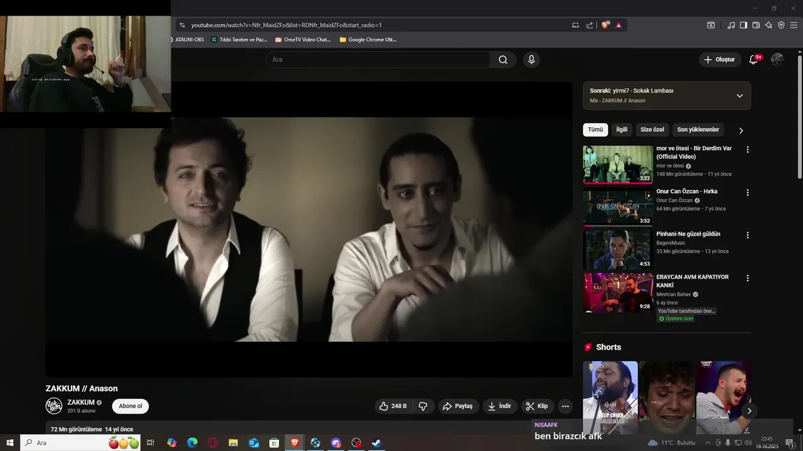Open the OmeTV Video Chat bookmark

[303, 39]
